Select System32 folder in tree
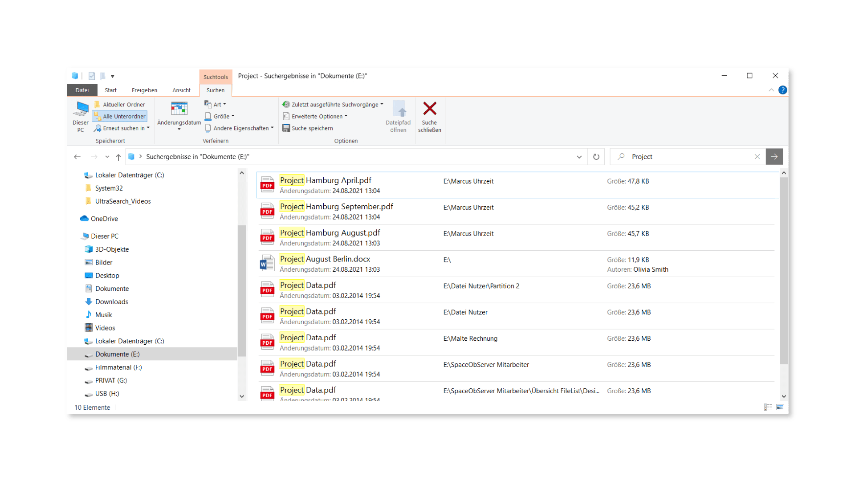Screen dimensions: 855x481 click(x=109, y=188)
